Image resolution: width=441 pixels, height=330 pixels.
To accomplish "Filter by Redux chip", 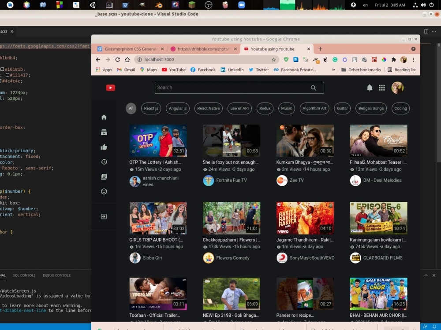I will click(x=265, y=108).
